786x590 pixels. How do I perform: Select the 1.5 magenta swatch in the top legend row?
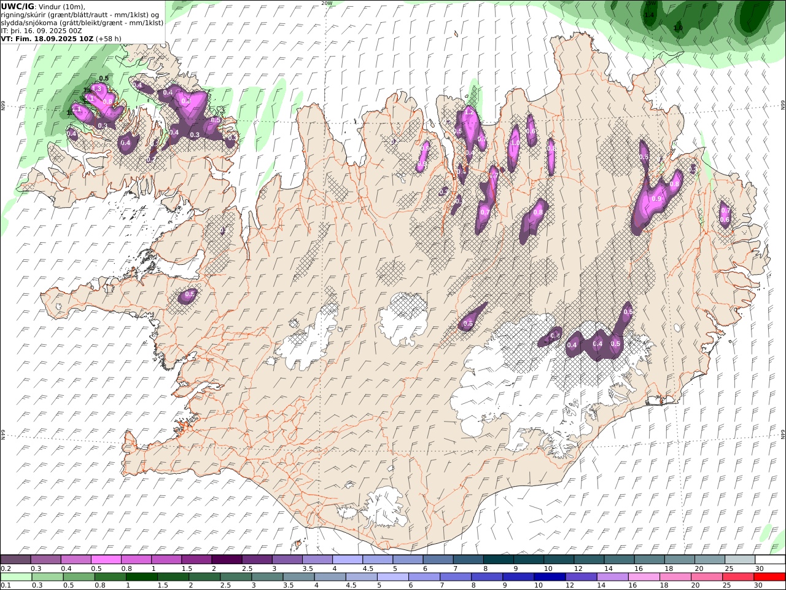[196, 559]
